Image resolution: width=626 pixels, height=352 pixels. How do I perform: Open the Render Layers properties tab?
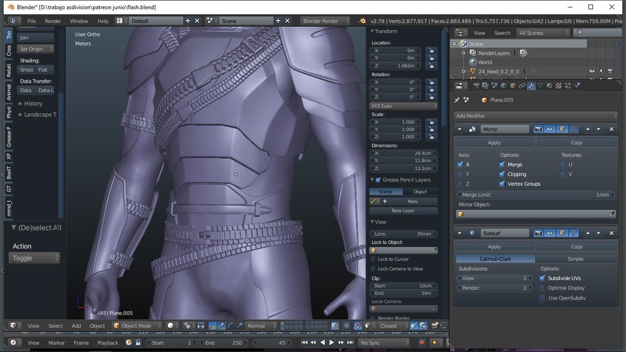click(485, 86)
